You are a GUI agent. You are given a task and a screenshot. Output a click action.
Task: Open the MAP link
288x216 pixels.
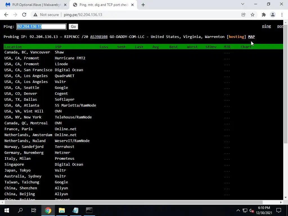point(251,37)
